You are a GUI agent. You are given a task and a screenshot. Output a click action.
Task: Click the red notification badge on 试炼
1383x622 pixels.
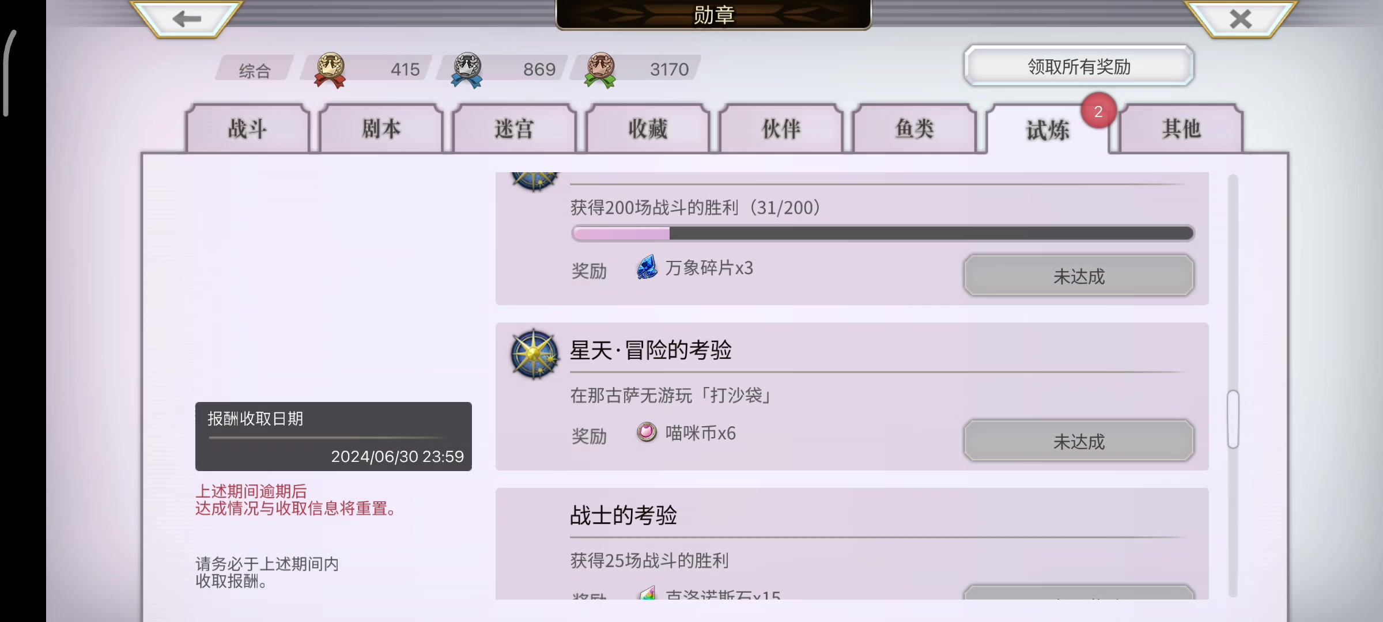coord(1098,111)
